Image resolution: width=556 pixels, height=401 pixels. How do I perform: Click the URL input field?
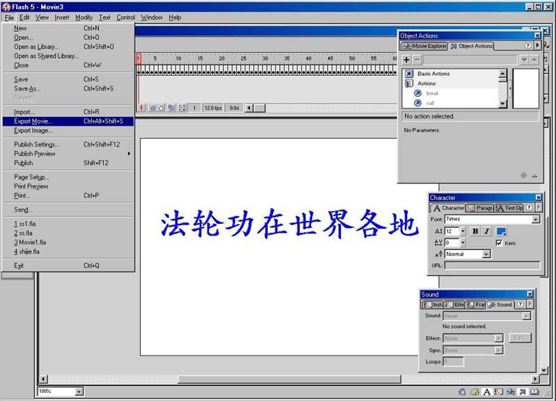point(492,266)
